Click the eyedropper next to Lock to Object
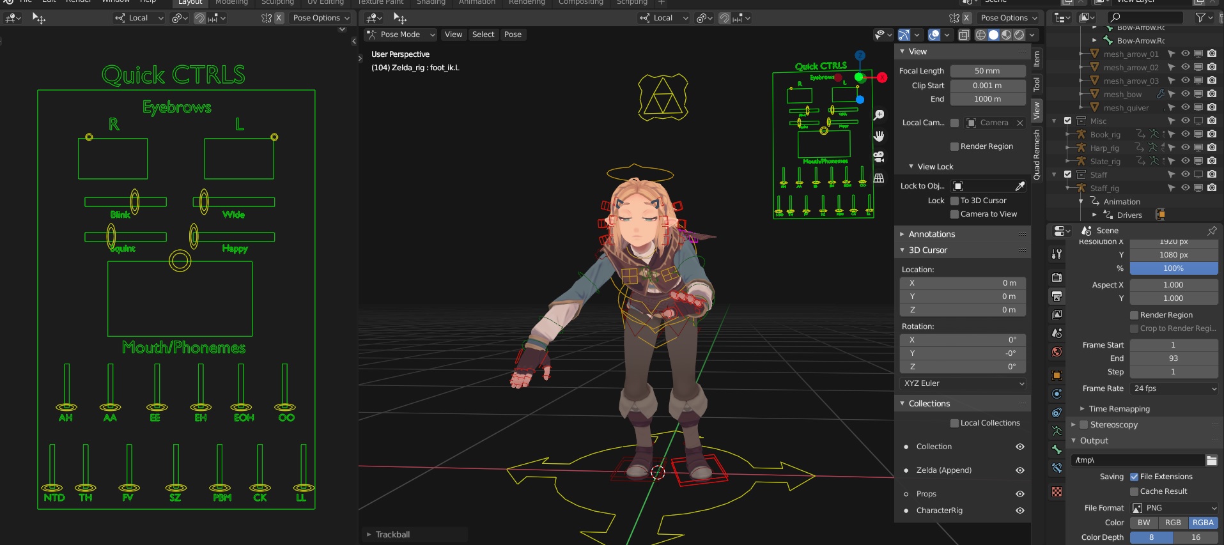 coord(1020,186)
